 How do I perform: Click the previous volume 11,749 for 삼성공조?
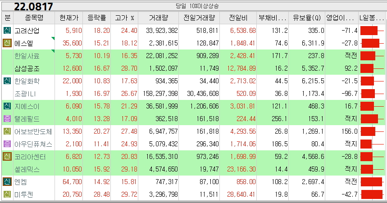(x=209, y=68)
